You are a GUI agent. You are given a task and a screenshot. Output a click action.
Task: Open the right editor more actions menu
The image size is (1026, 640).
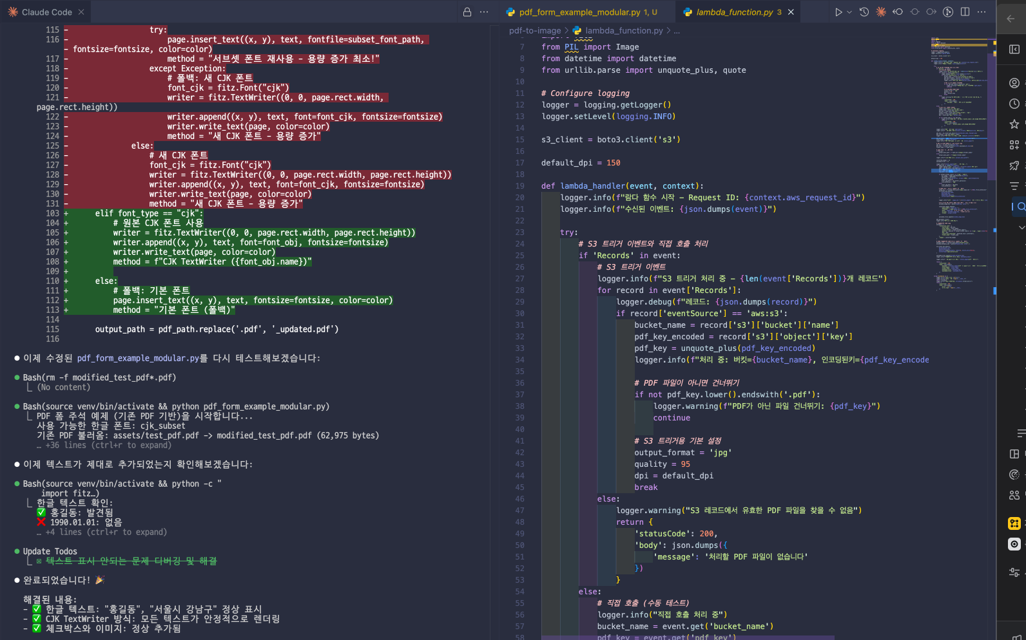pos(982,12)
